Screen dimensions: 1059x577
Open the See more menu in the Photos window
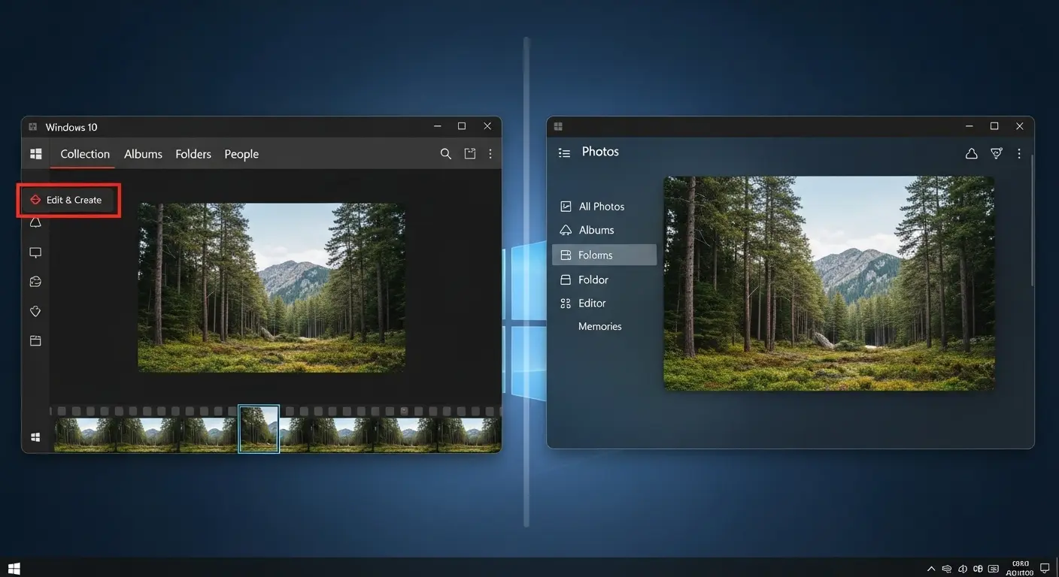[x=1019, y=153]
